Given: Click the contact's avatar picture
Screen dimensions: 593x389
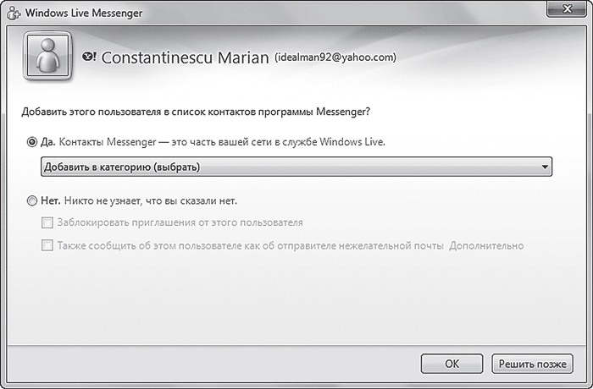Looking at the screenshot, I should 48,56.
